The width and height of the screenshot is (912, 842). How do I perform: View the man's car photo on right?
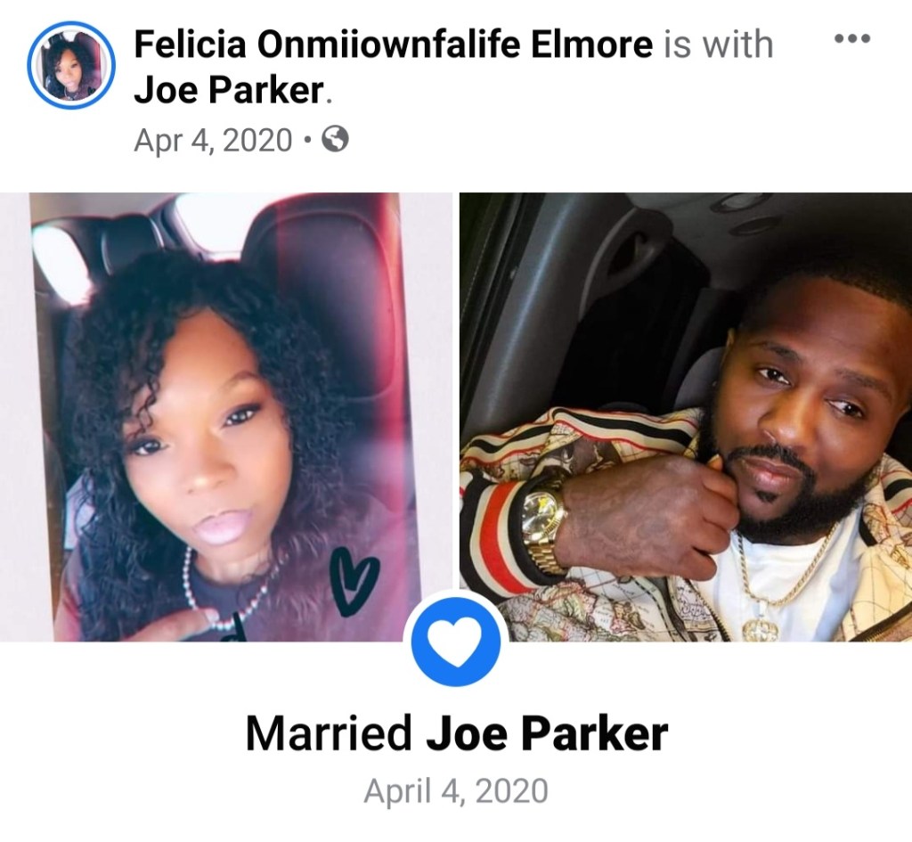686,417
